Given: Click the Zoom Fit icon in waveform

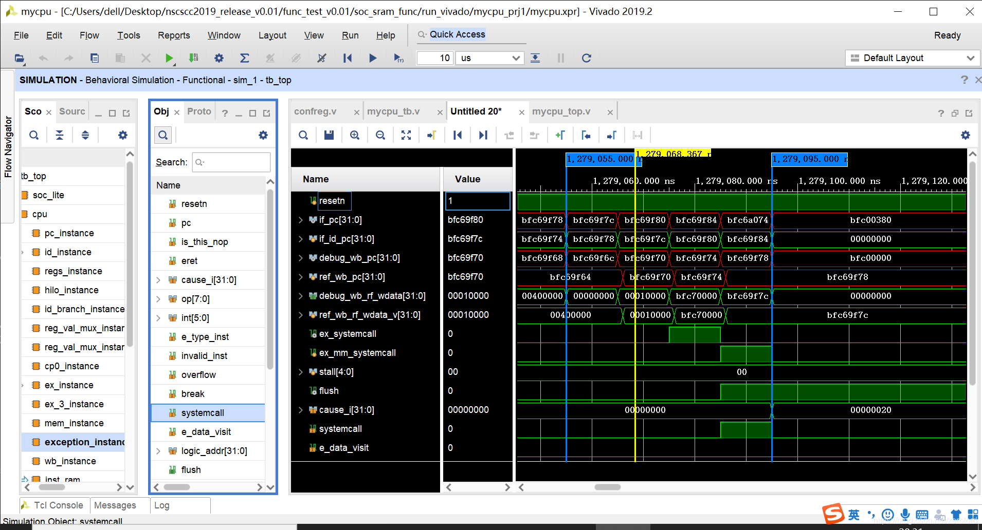Looking at the screenshot, I should pyautogui.click(x=406, y=135).
